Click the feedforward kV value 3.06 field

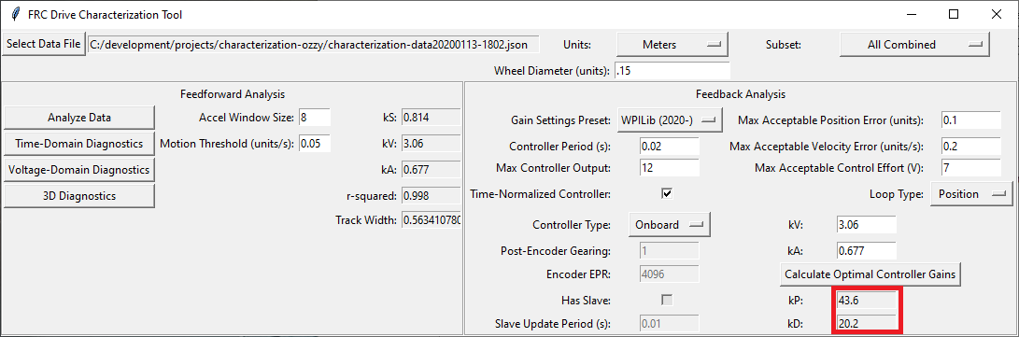click(x=431, y=144)
